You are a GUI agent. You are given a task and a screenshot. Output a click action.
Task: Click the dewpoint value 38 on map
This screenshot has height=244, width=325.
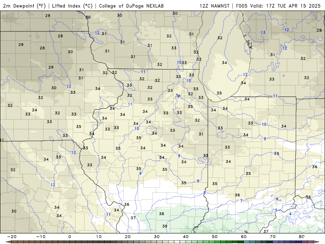[161, 213]
